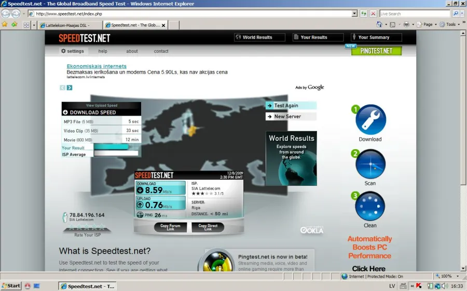Open the Your Results page
This screenshot has height=291, width=467.
(x=318, y=37)
